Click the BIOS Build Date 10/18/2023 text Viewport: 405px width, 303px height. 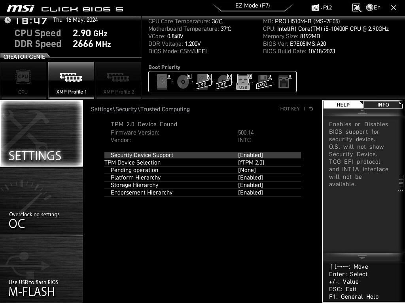[x=299, y=51]
